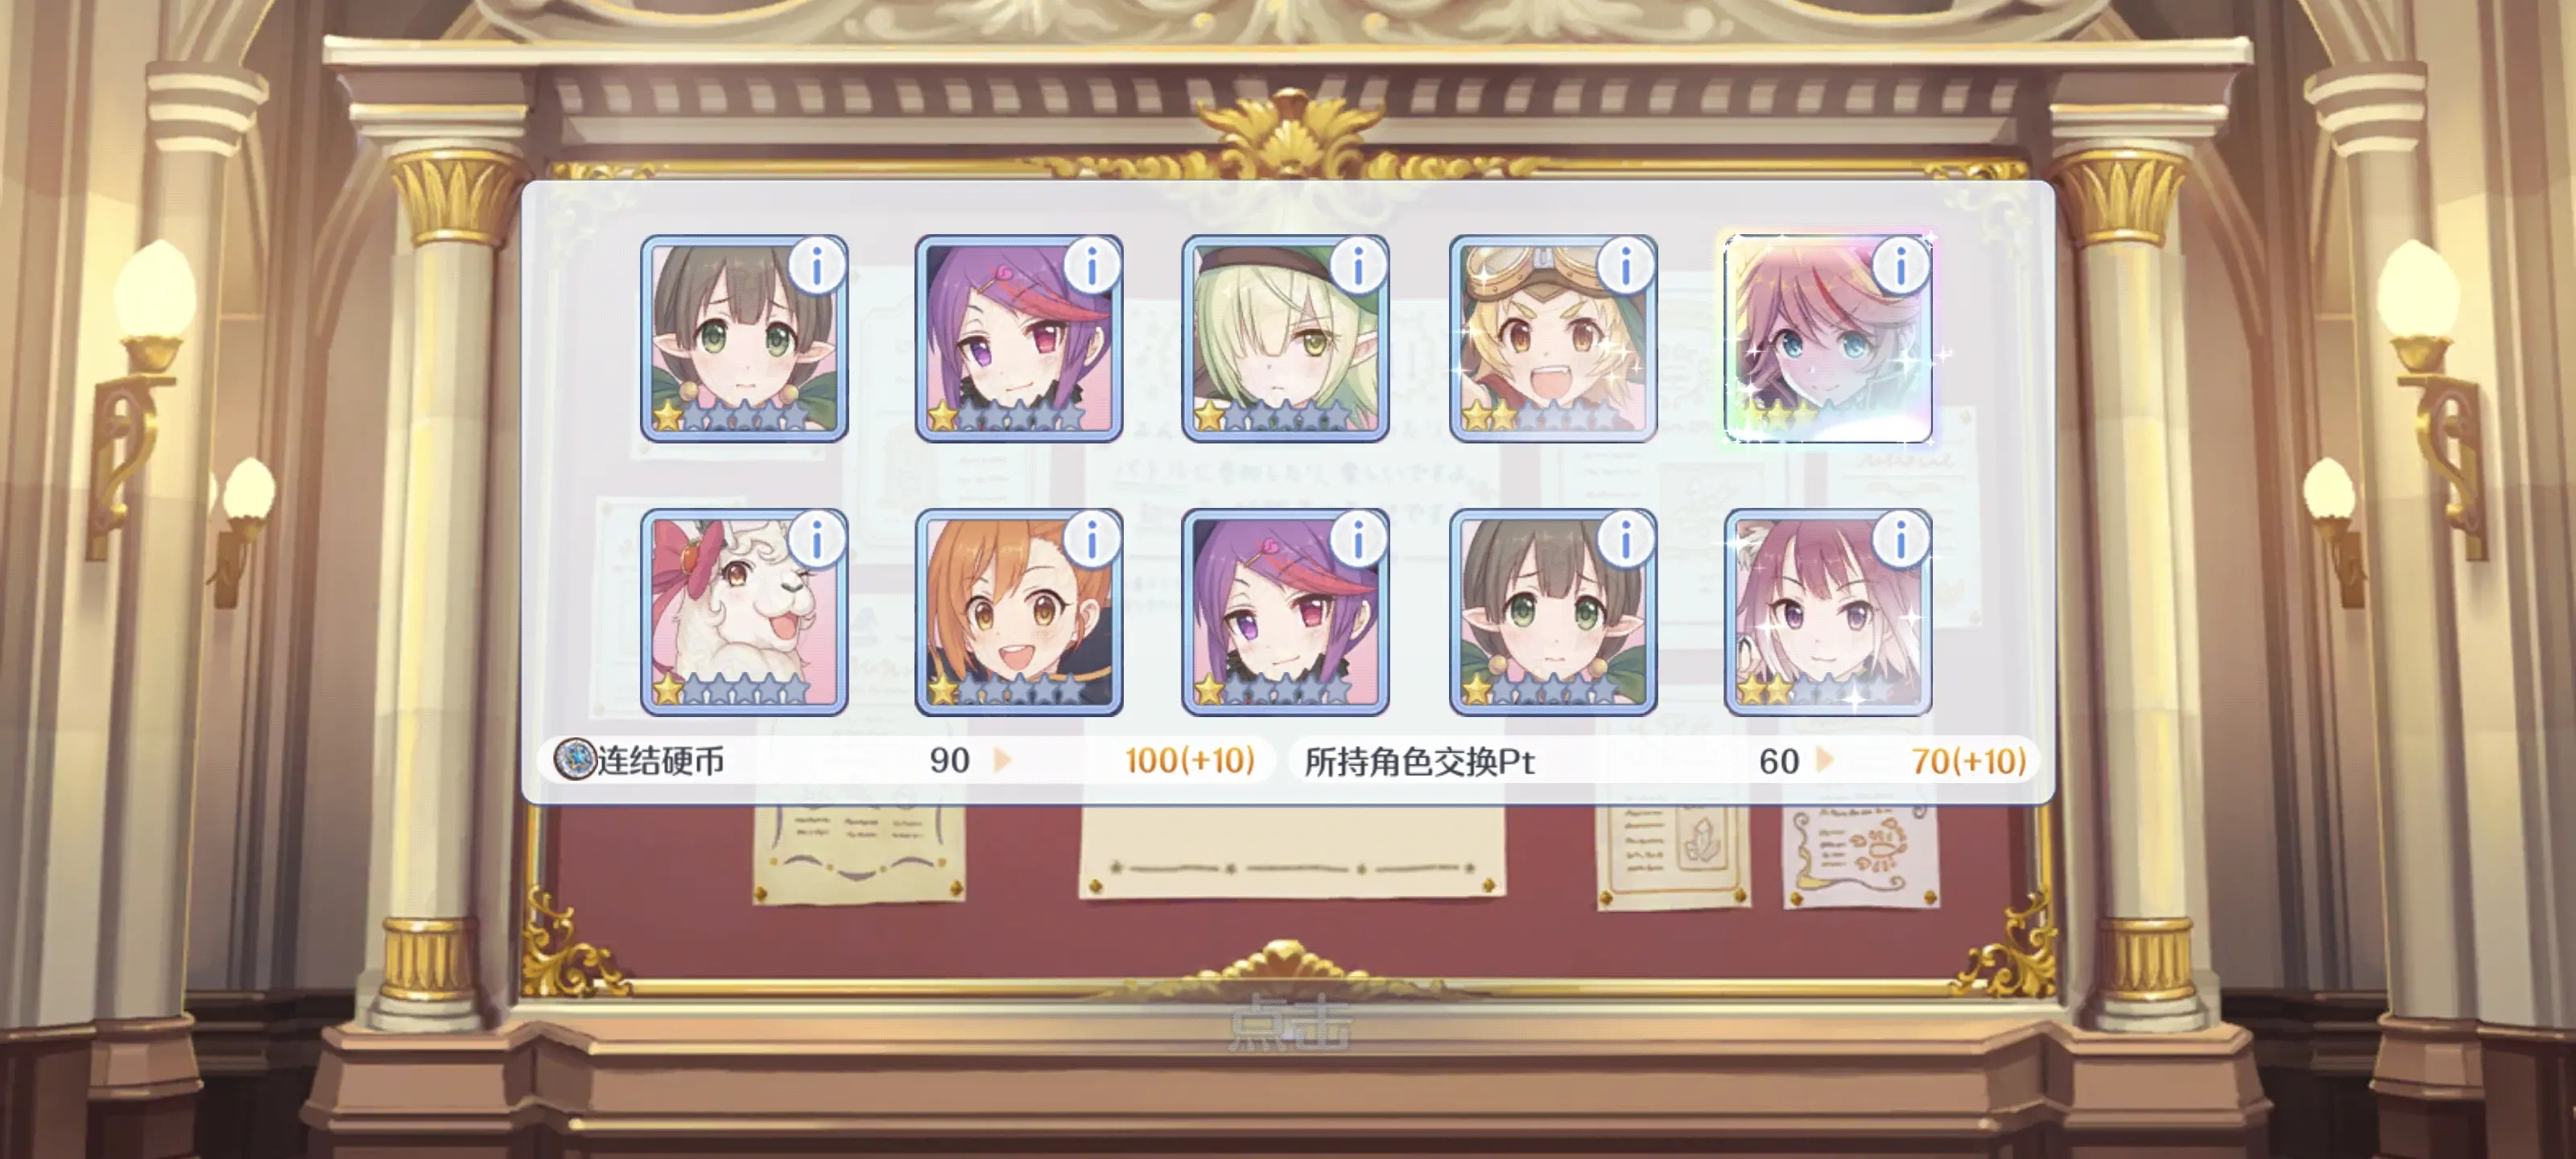Tap info icon on goggles blonde character
This screenshot has height=1159, width=2576.
pyautogui.click(x=1625, y=266)
